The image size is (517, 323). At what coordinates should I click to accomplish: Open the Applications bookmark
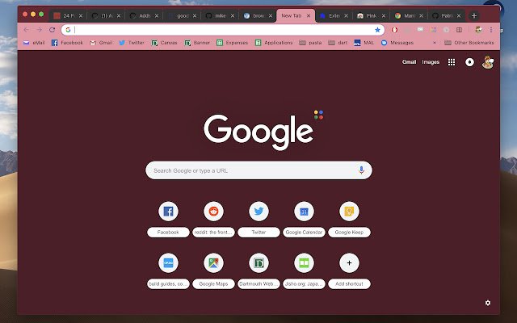click(274, 43)
